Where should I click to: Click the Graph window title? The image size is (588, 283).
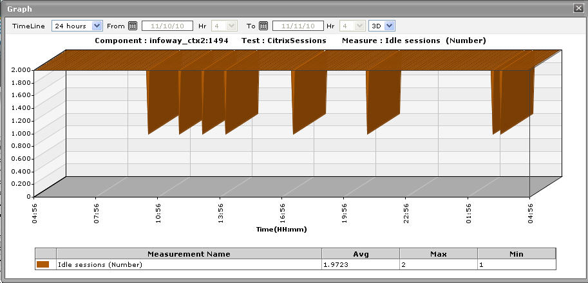19,8
